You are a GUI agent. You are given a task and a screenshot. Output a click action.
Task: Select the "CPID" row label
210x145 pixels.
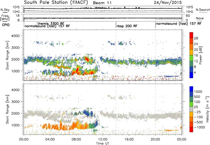6,25
